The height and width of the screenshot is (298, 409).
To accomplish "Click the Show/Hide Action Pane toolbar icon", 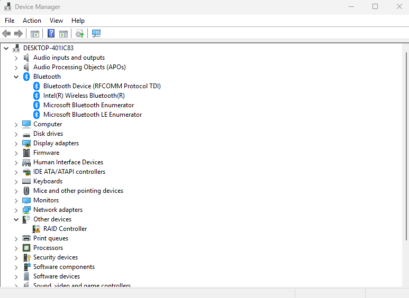I will 63,34.
